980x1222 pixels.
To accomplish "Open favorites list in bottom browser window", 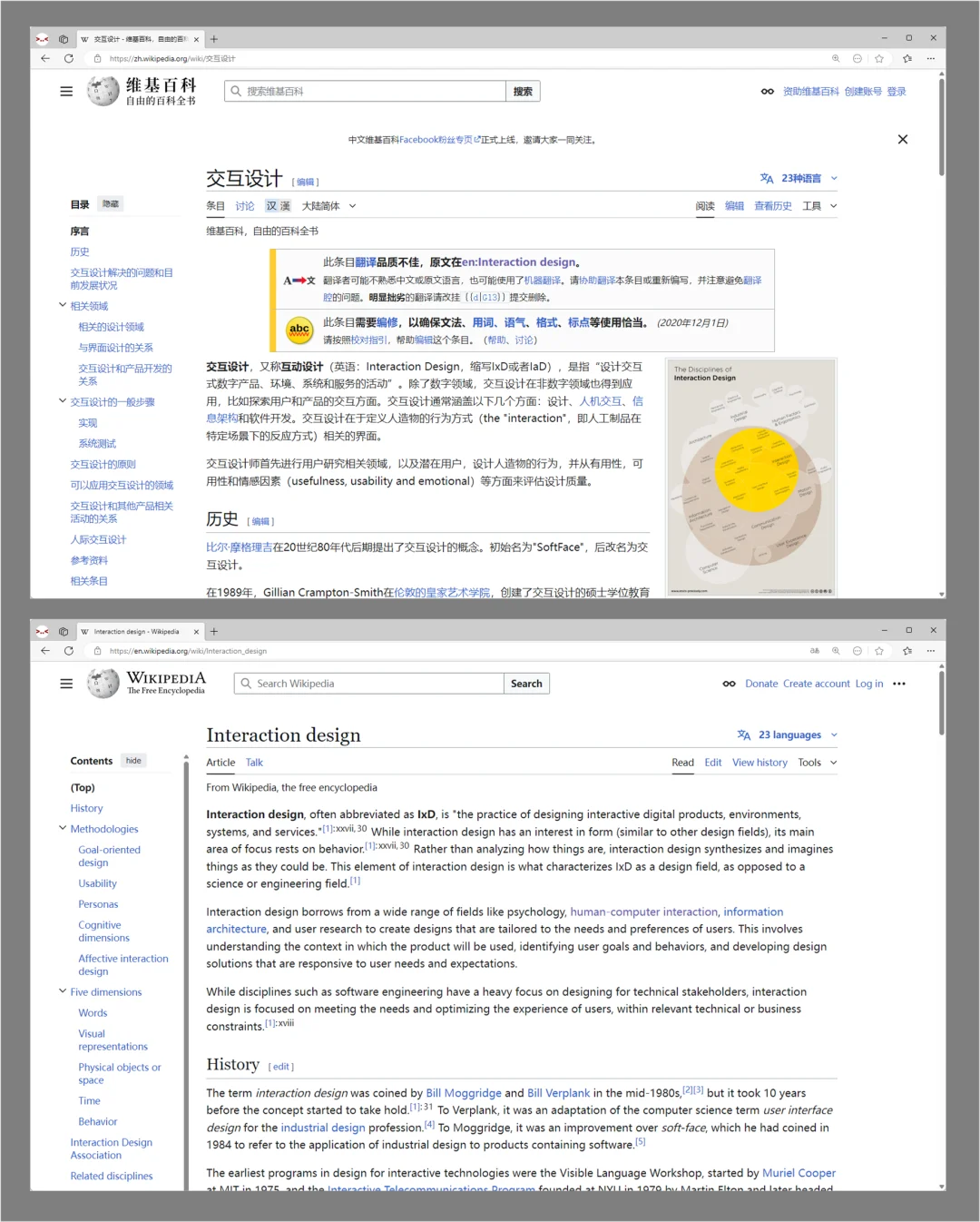I will tap(907, 651).
